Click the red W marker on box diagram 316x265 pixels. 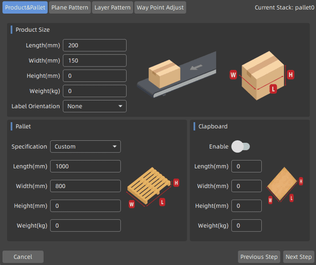233,75
